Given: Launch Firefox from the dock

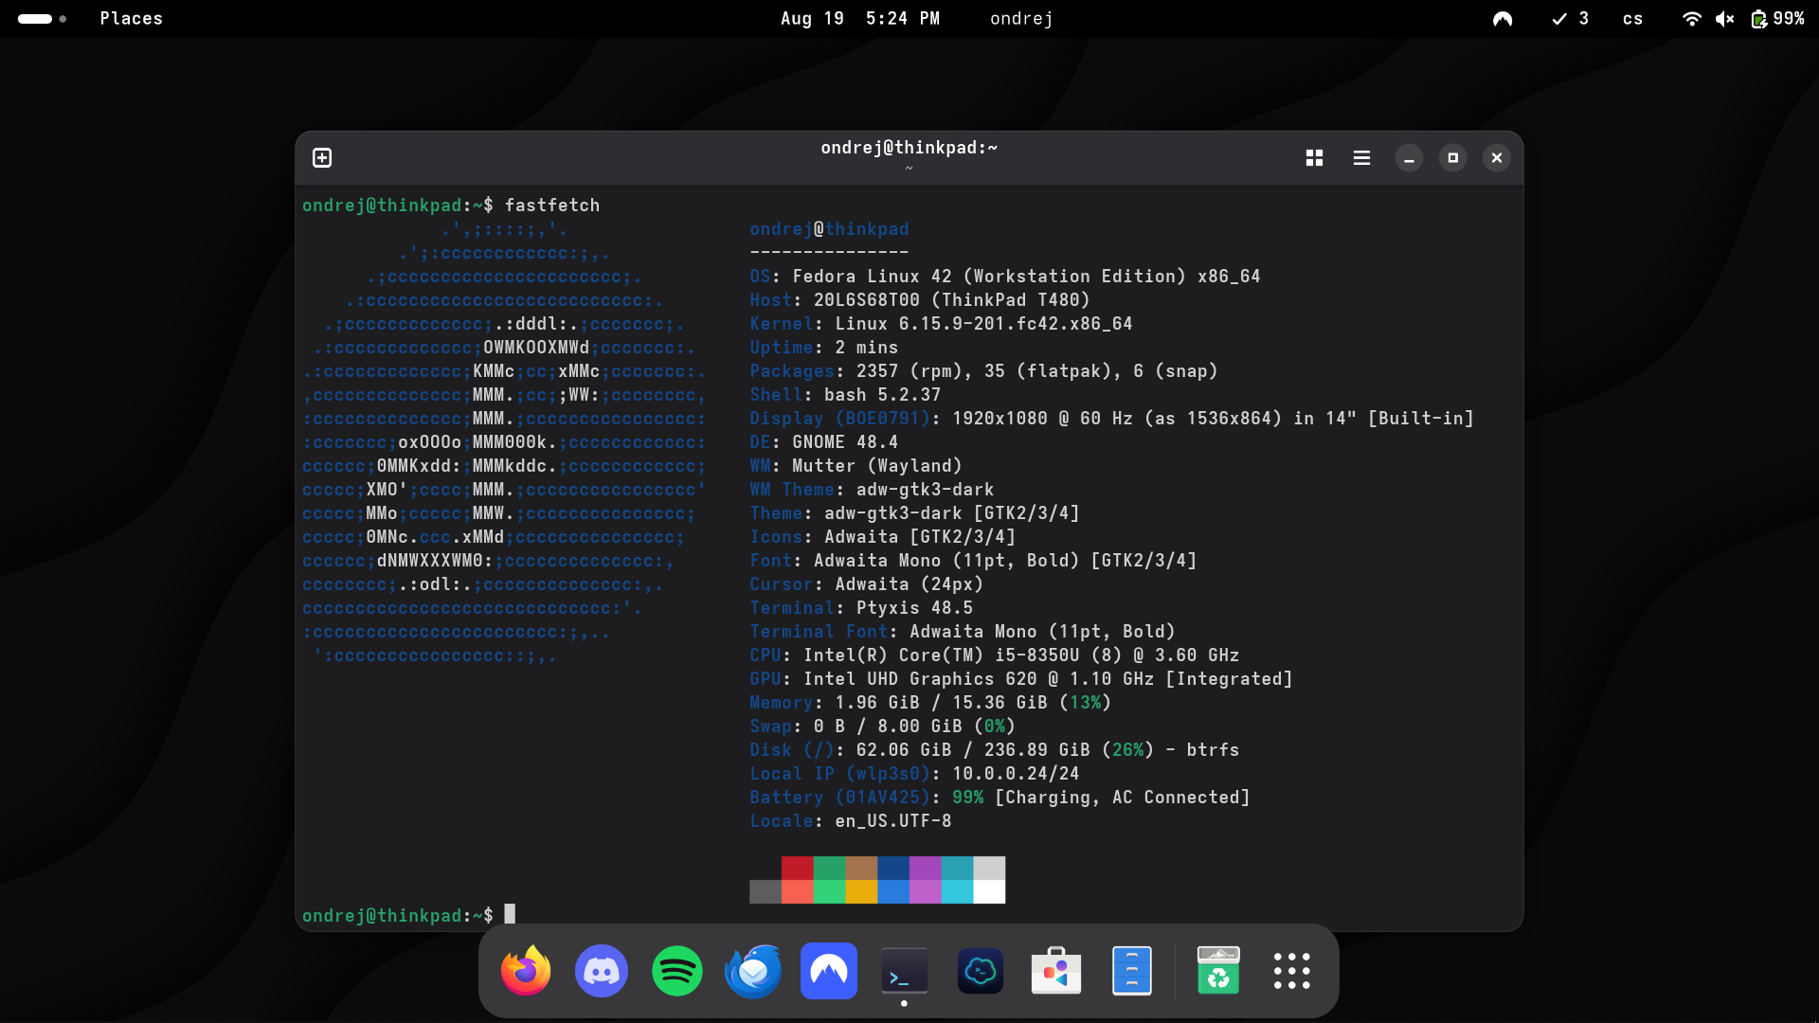Looking at the screenshot, I should (526, 971).
